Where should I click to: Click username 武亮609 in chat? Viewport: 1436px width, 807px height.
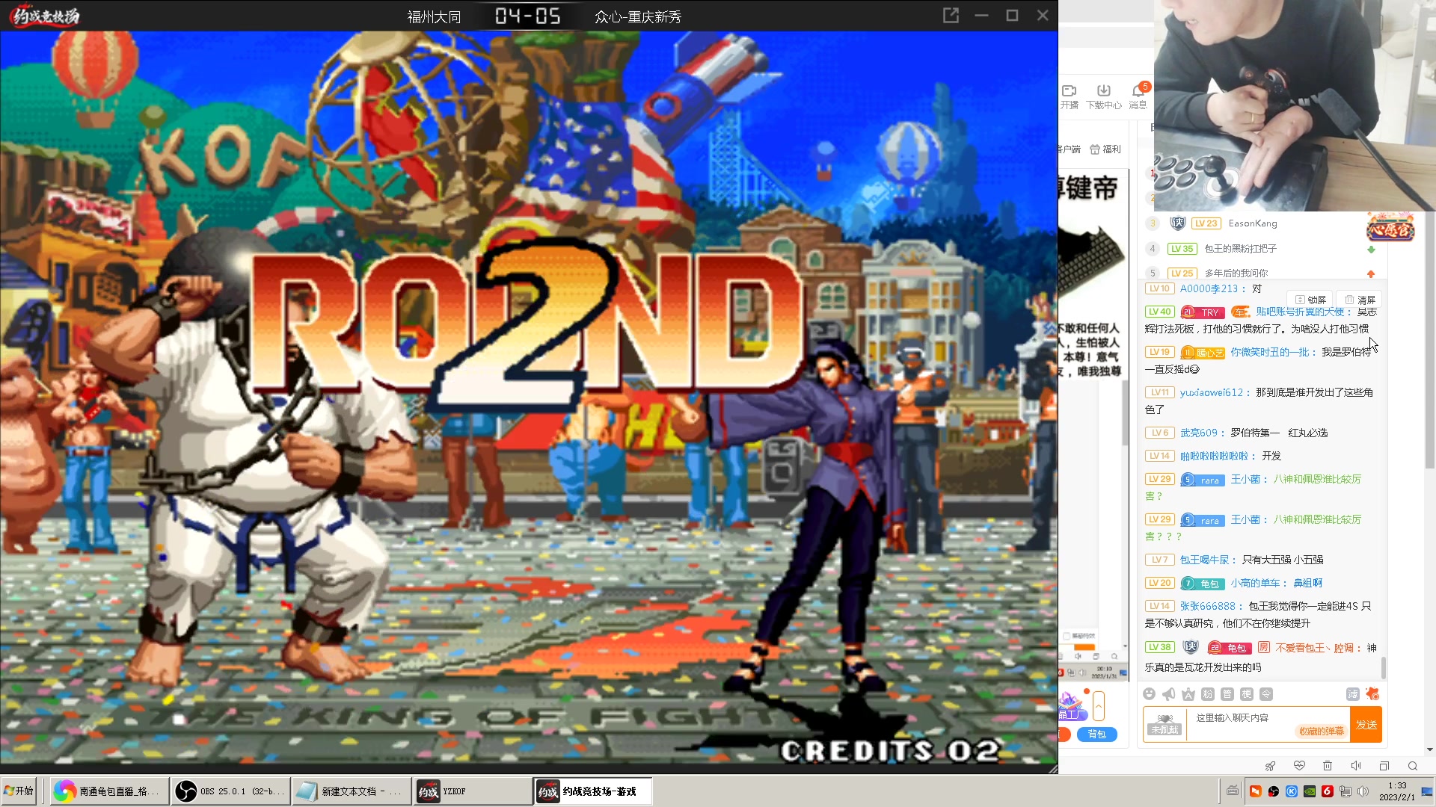(1198, 433)
